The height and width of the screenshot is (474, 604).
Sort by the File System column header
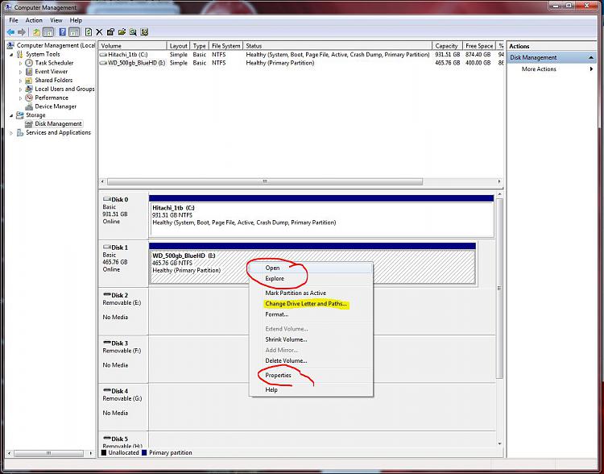(x=226, y=45)
